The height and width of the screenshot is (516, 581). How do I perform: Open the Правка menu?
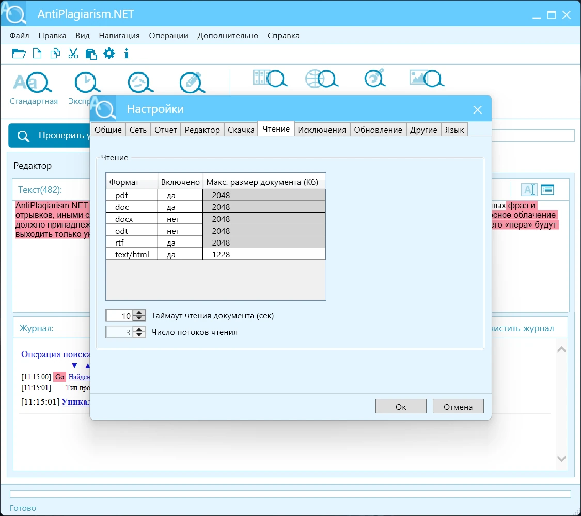click(x=52, y=36)
